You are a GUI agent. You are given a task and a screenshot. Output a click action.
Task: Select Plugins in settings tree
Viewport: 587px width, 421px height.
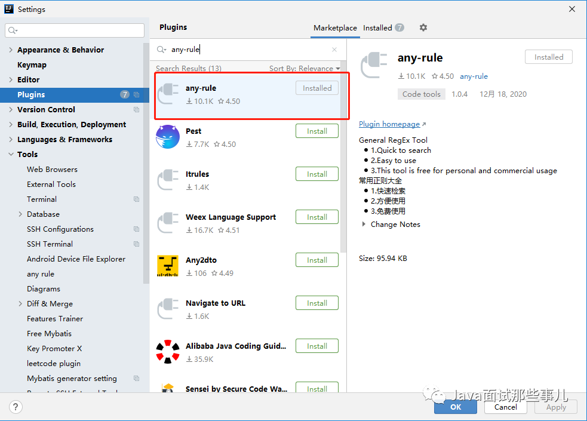coord(75,95)
